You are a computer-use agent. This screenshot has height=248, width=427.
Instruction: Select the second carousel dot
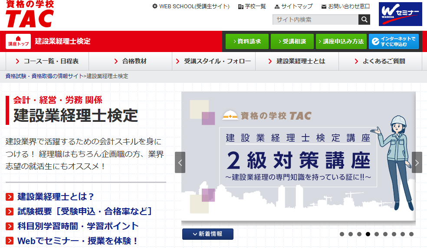pyautogui.click(x=351, y=234)
